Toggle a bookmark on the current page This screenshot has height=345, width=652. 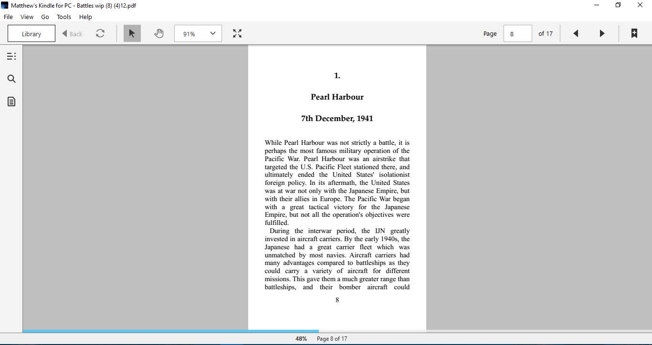tap(634, 33)
